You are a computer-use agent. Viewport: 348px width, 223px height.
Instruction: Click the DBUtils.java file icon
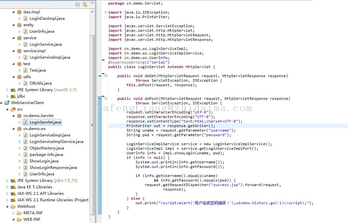point(25,83)
